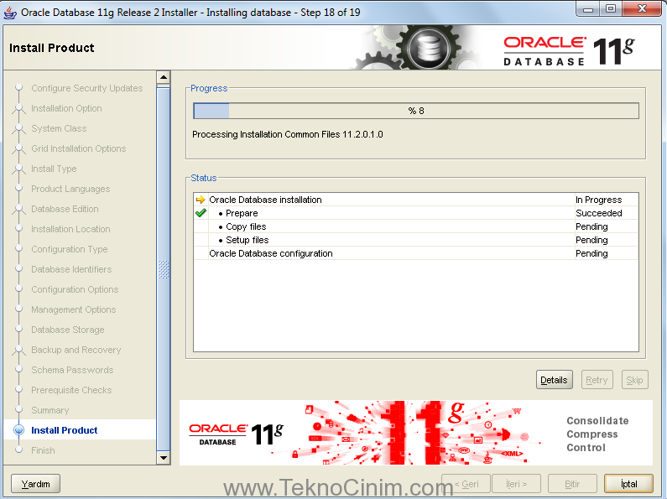Click the Install Product step bullet icon

tap(18, 430)
